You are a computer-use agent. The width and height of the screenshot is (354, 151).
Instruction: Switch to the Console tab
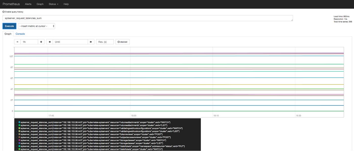pyautogui.click(x=20, y=34)
